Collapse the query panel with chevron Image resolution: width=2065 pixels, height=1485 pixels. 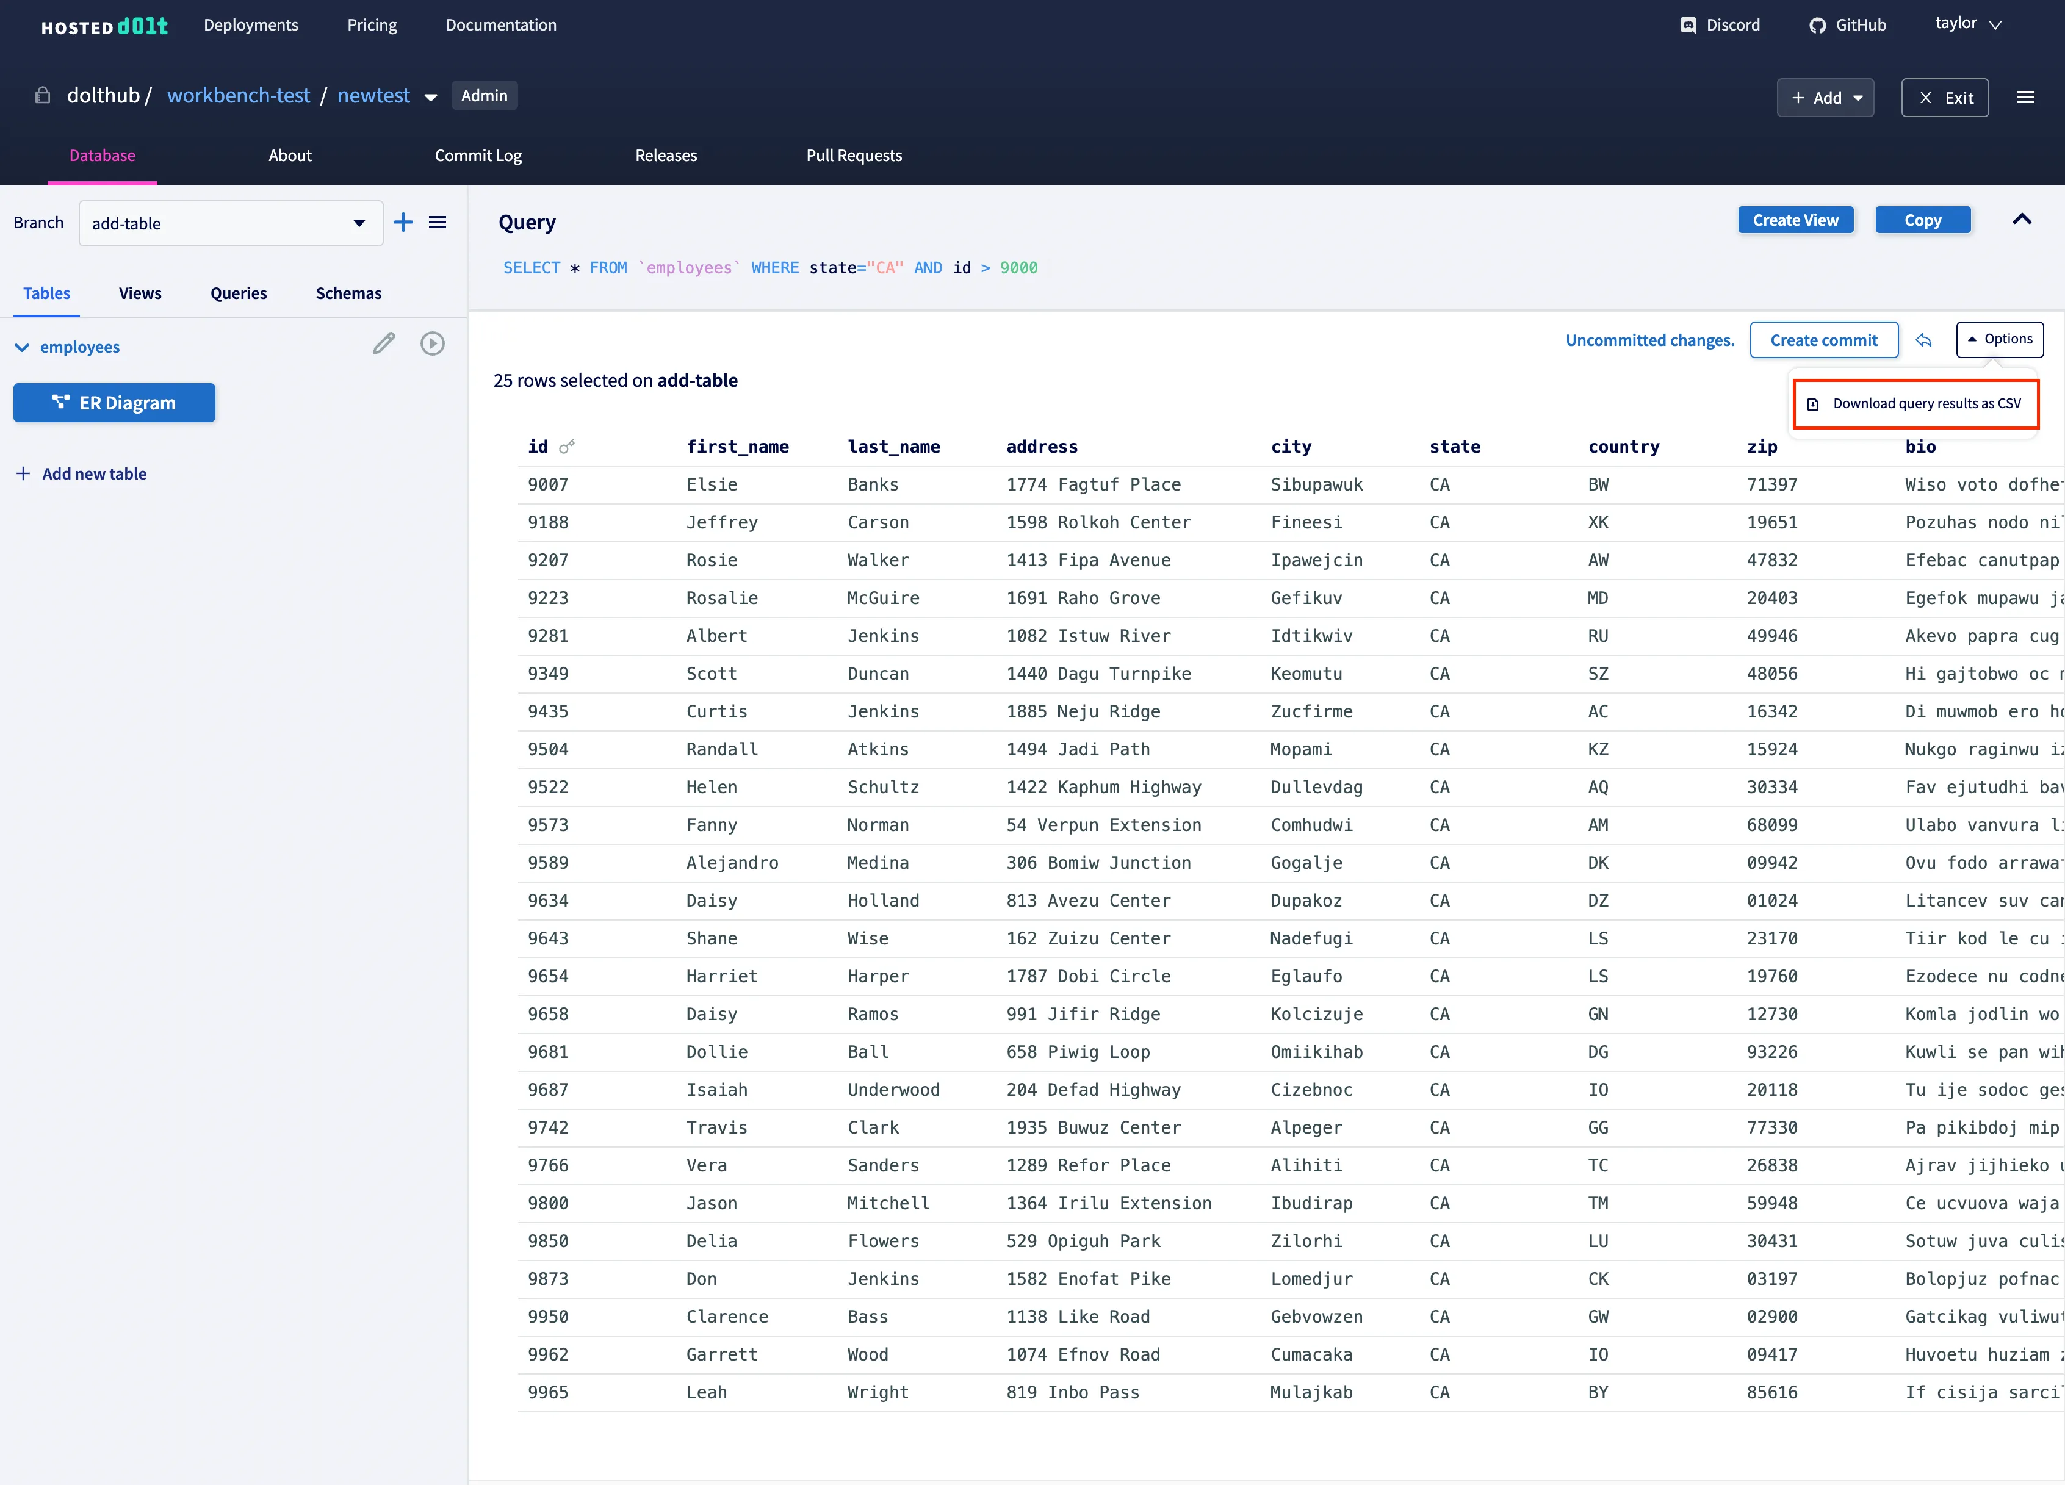coord(2022,220)
